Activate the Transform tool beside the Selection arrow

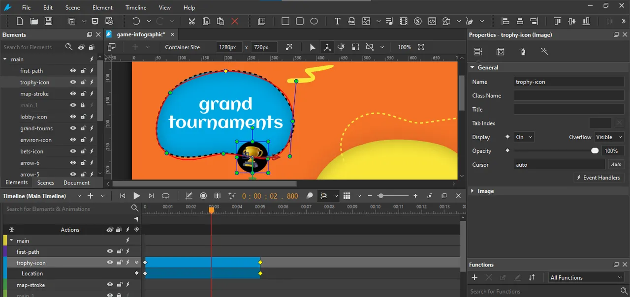click(326, 47)
